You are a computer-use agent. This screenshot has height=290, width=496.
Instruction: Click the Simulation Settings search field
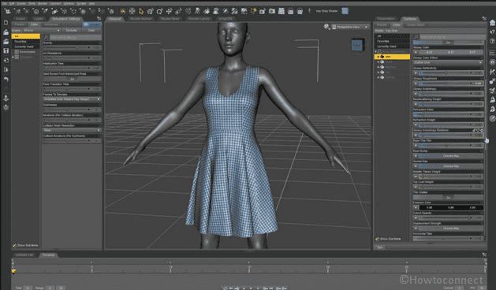click(x=75, y=37)
